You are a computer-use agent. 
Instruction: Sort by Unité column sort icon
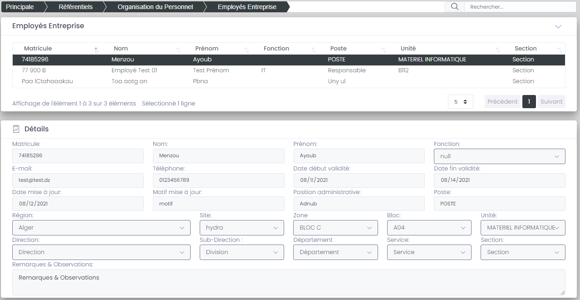498,50
